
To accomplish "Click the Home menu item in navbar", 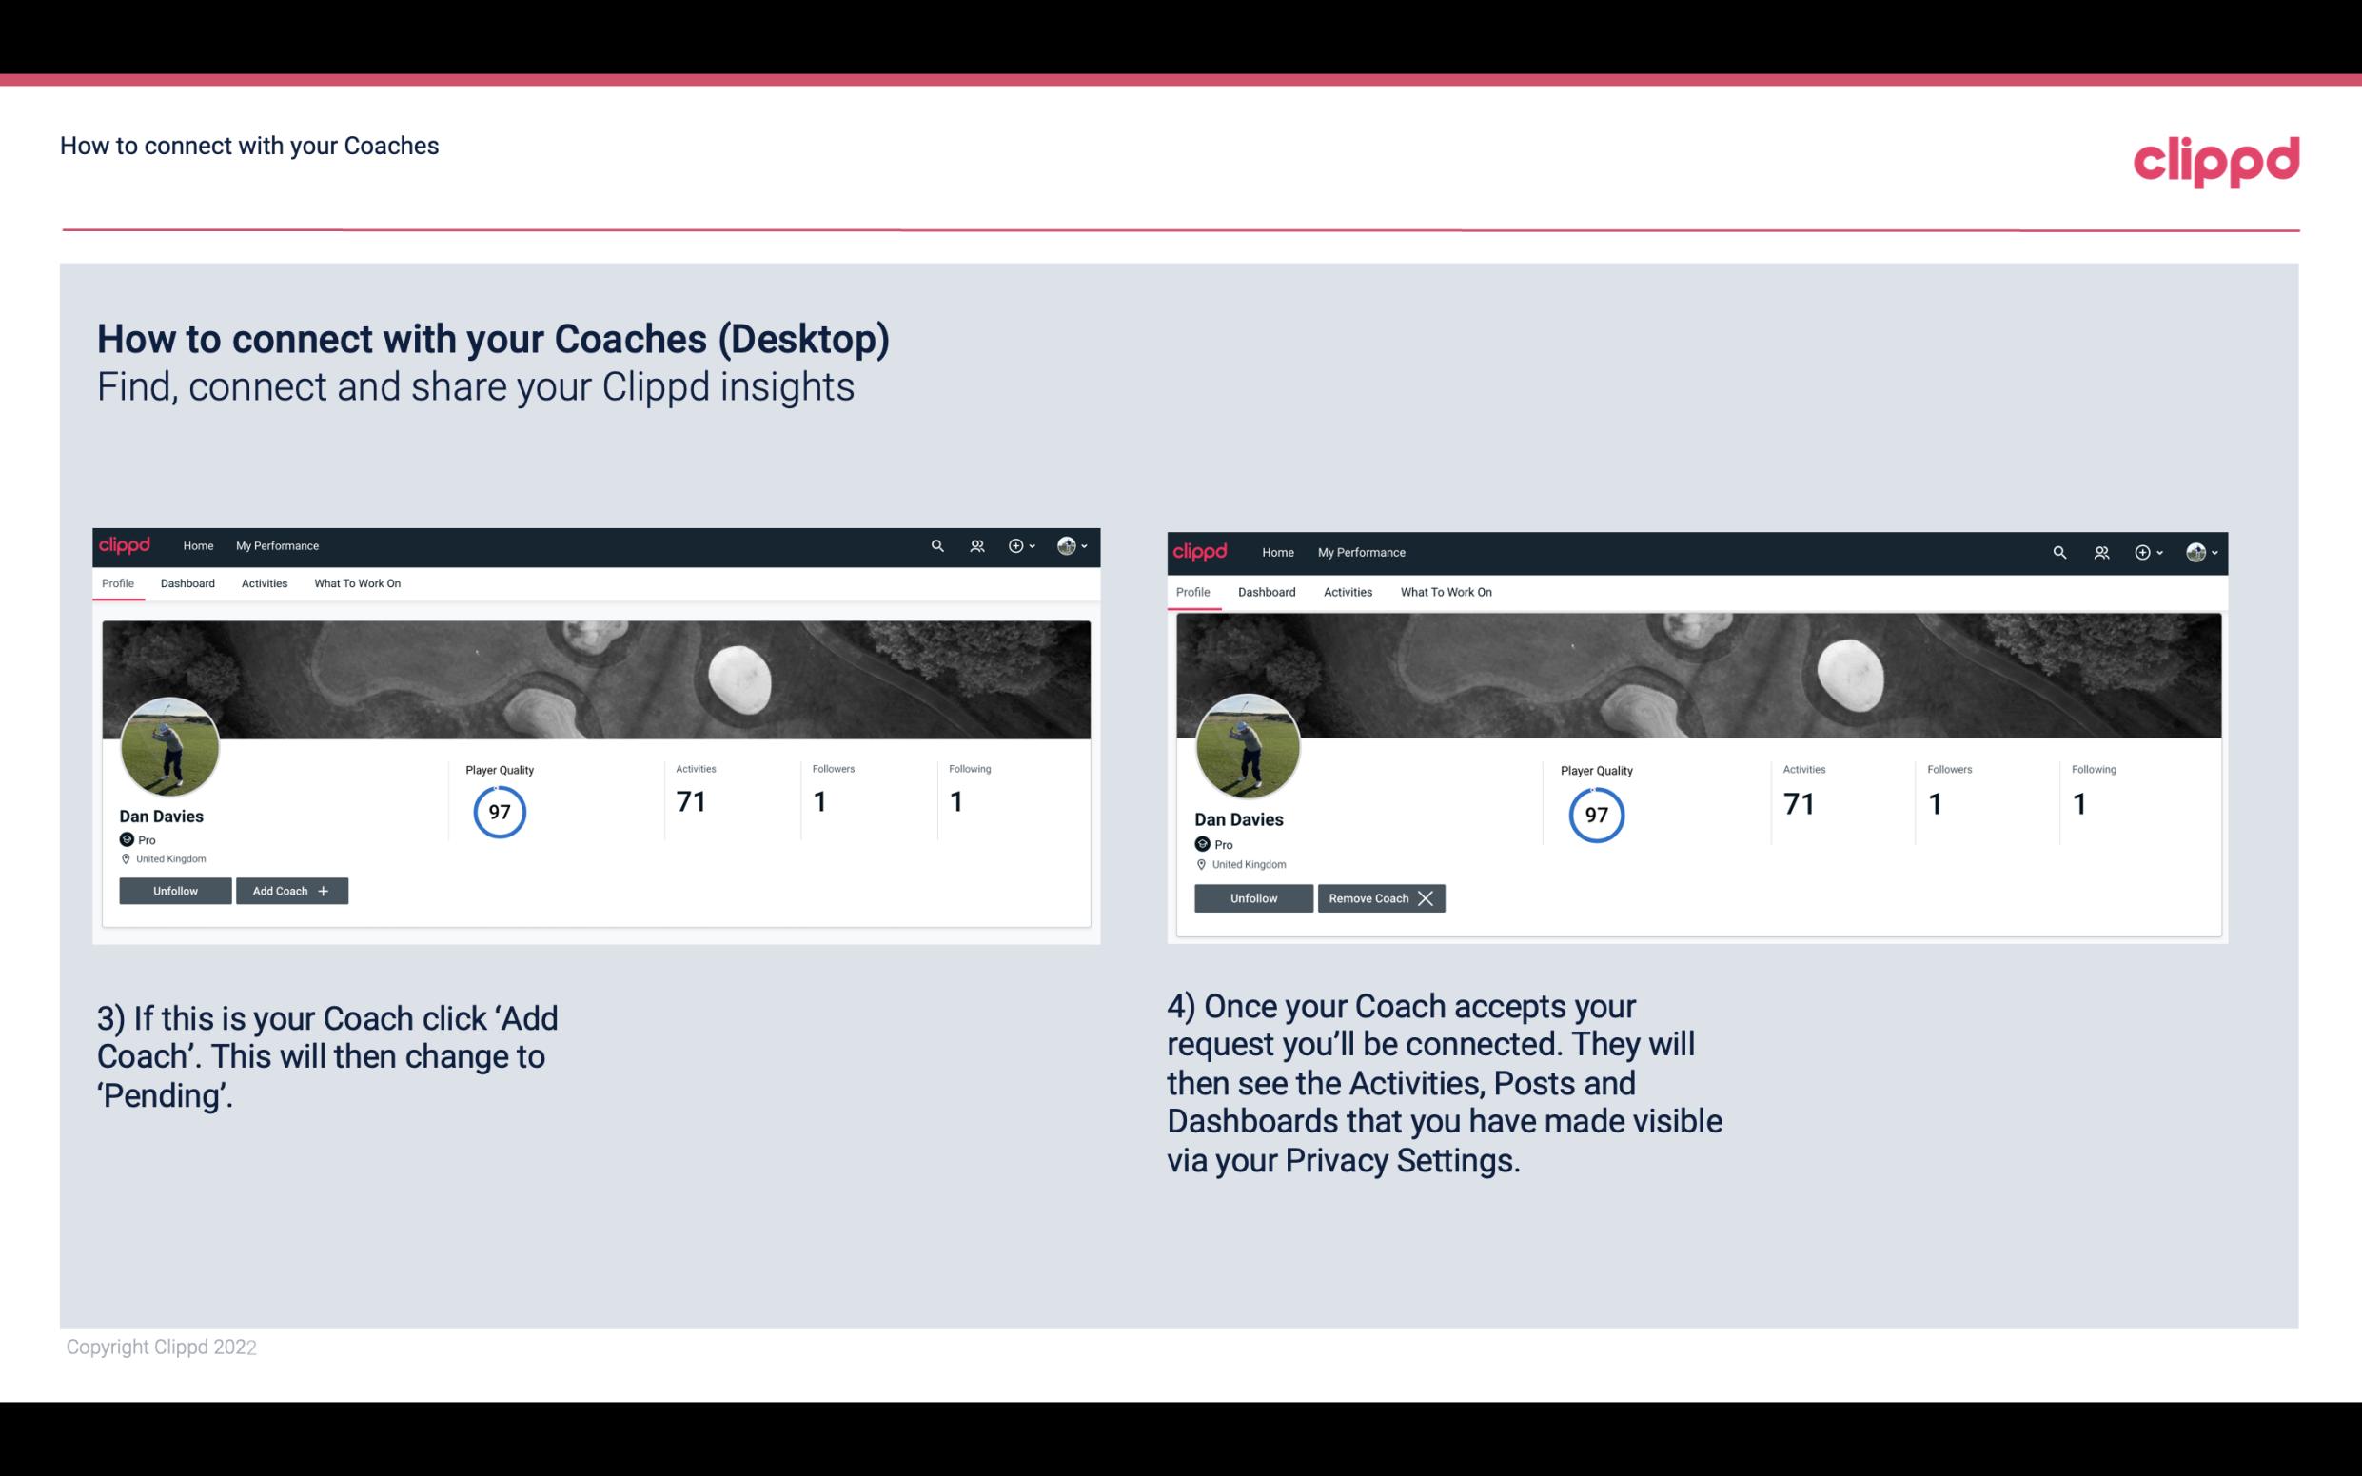I will point(197,546).
